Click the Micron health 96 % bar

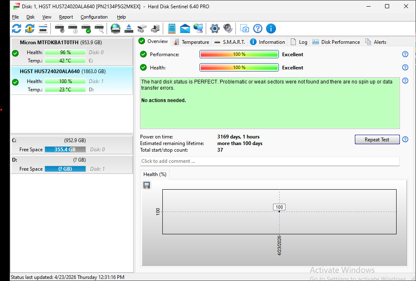[65, 52]
